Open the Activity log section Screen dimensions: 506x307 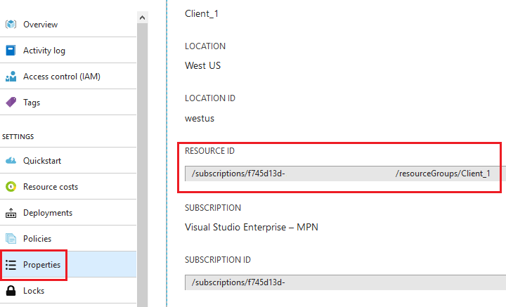[68, 51]
